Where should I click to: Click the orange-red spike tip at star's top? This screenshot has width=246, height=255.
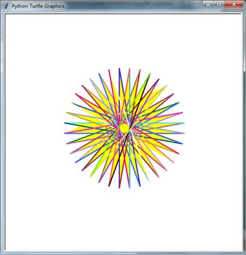click(x=129, y=69)
